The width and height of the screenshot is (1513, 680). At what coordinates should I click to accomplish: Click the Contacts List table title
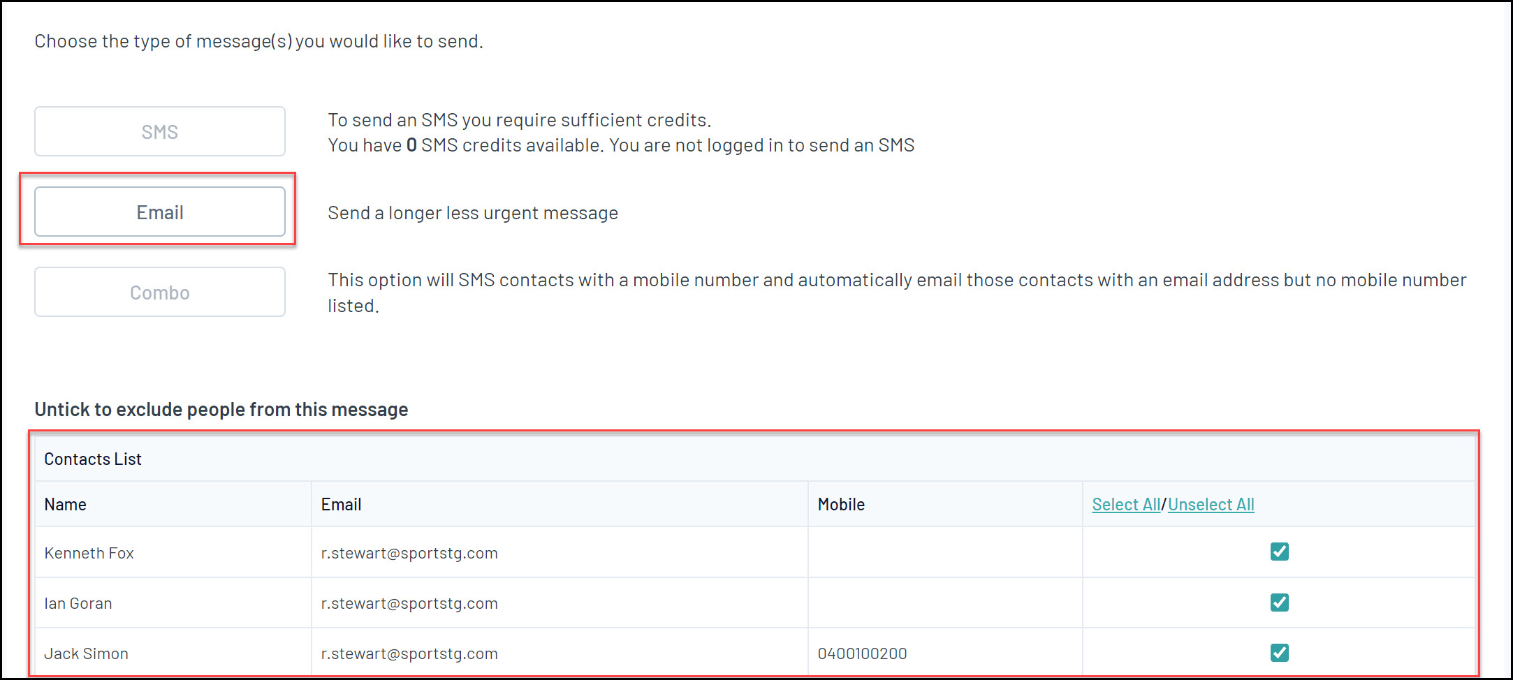click(93, 459)
